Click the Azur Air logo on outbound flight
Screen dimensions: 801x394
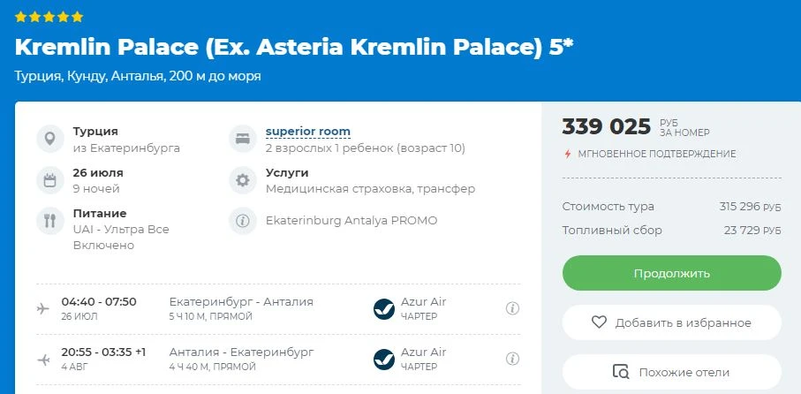[x=384, y=308]
